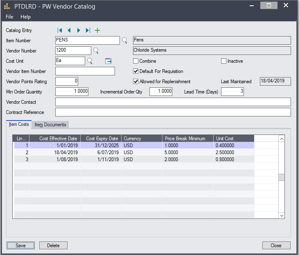Viewport: 300px width, 255px height.
Task: Click the Contract Reference field
Action: tap(173, 112)
